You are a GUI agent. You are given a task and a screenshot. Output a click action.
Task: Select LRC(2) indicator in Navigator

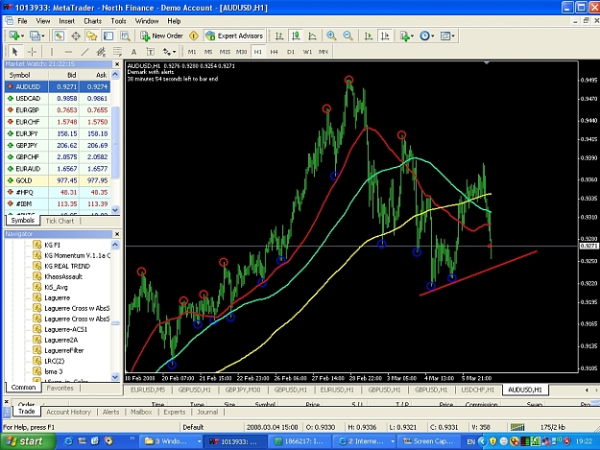click(55, 361)
